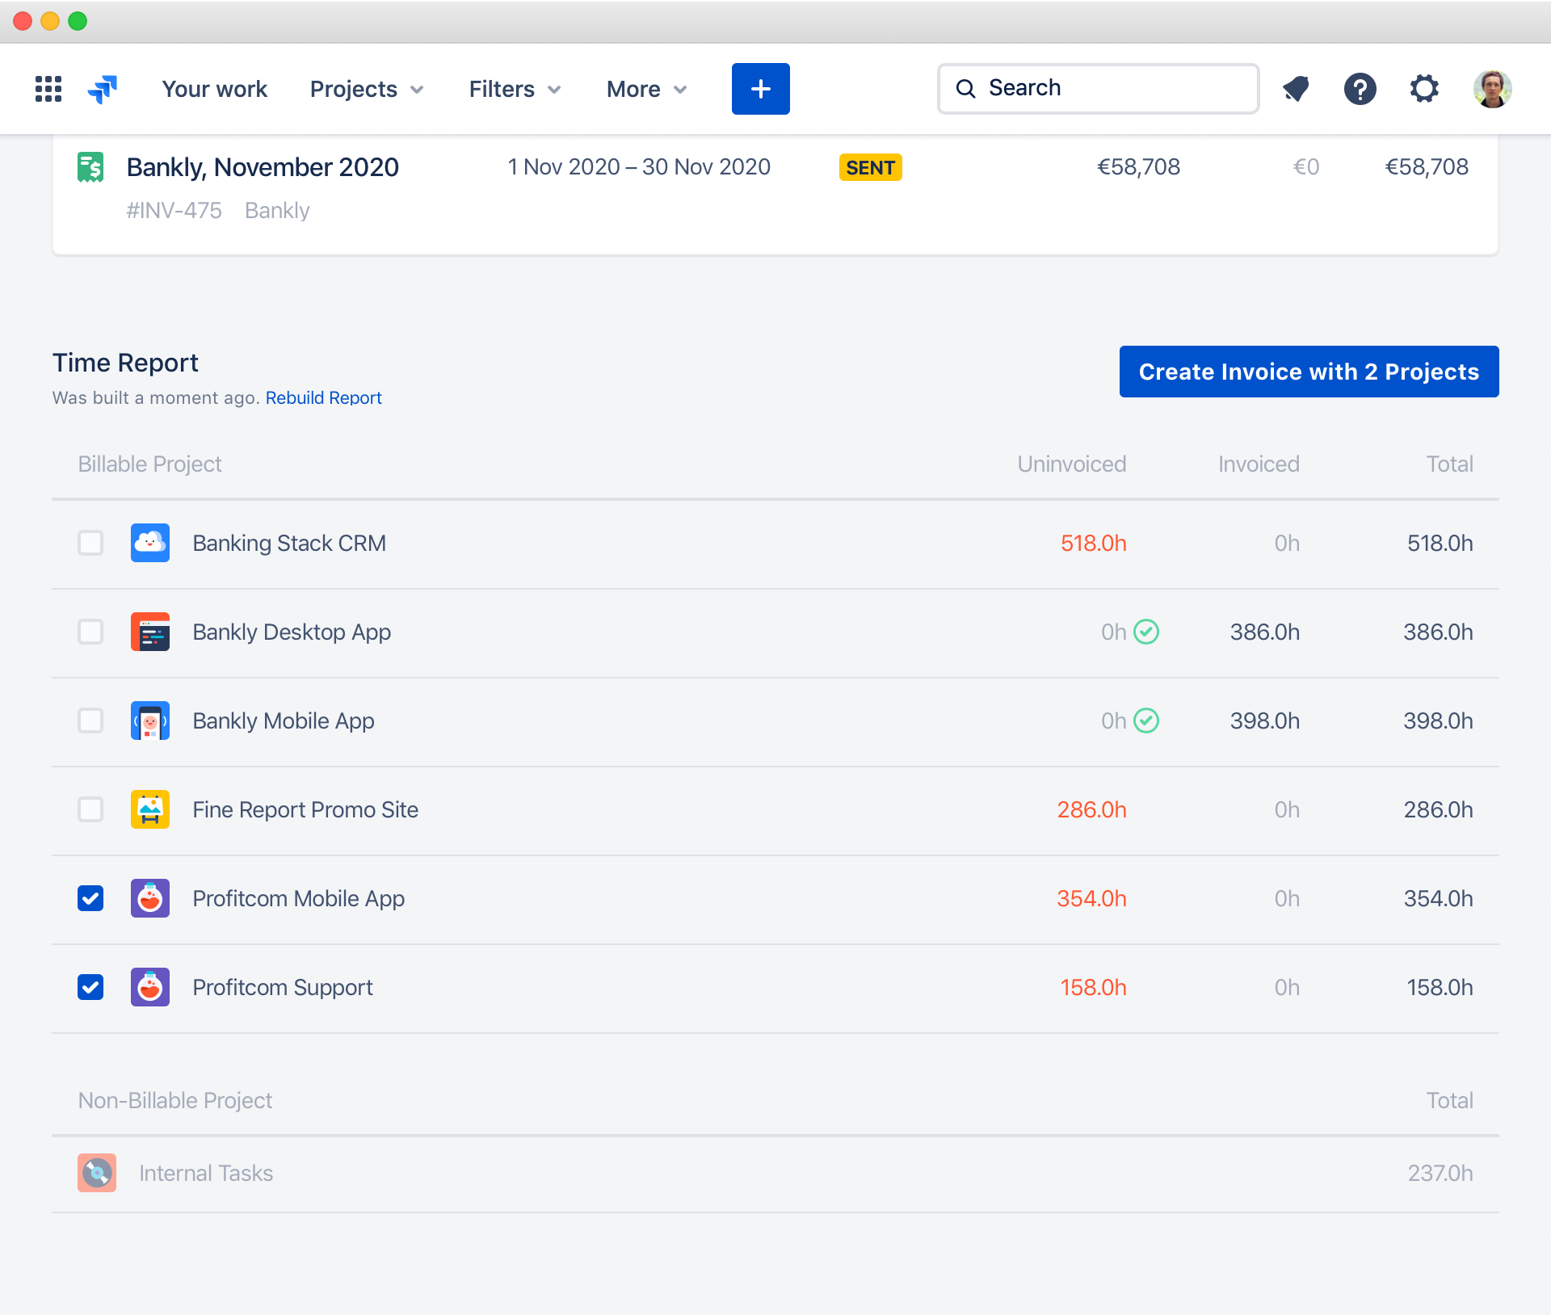Image resolution: width=1551 pixels, height=1315 pixels.
Task: Click the Internal Tasks project icon
Action: (97, 1173)
